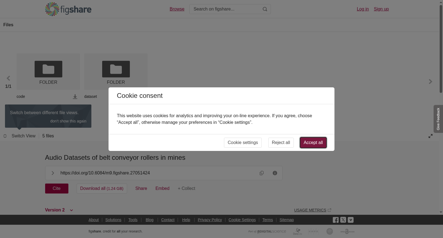Open the Embed option
Viewport: 443px width, 238px height.
[x=163, y=189]
